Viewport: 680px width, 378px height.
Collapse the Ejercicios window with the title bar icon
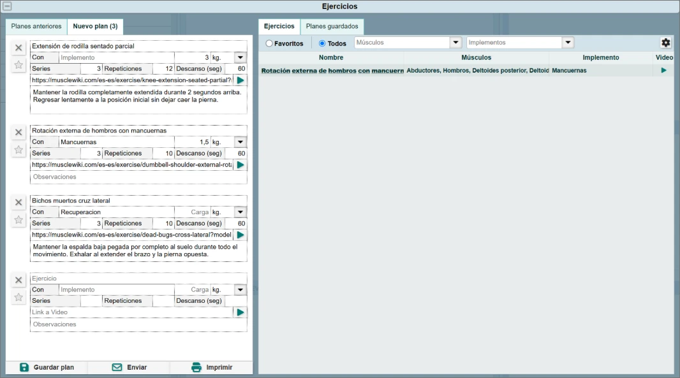(8, 6)
